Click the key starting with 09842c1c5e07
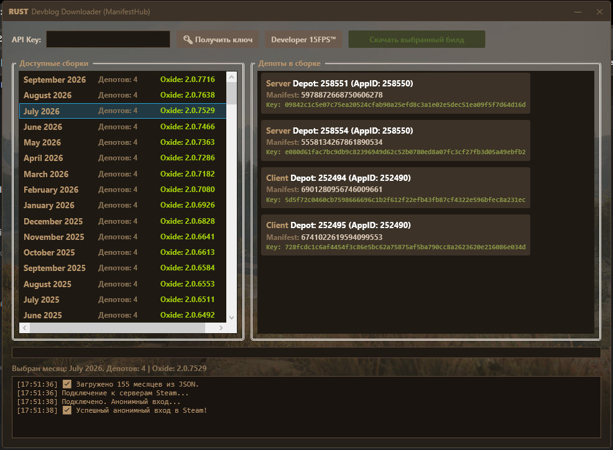Image resolution: width=613 pixels, height=450 pixels. 405,105
